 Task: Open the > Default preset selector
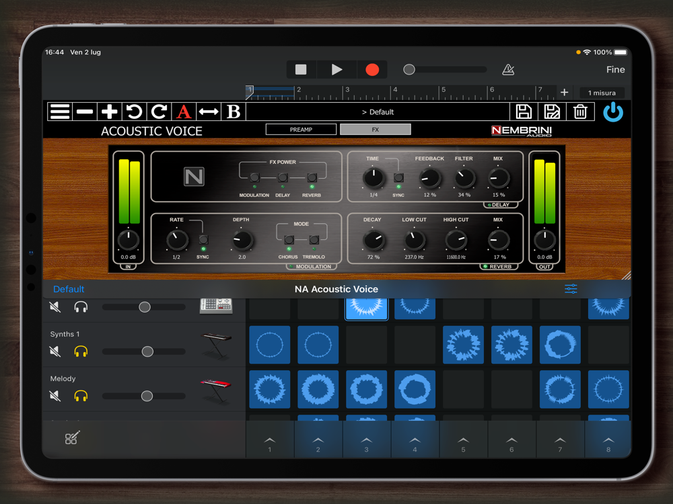(x=378, y=112)
